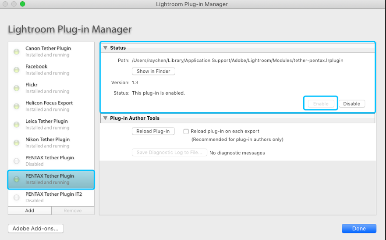The height and width of the screenshot is (240, 386).
Task: Click PENTAX Tether Plugin IT2 disabled indicator
Action: (x=17, y=197)
